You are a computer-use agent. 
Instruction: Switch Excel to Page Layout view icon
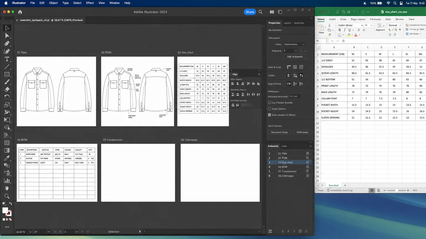pyautogui.click(x=378, y=190)
